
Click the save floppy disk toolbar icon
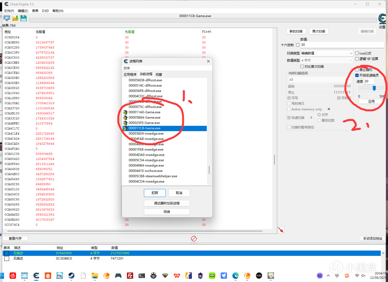pyautogui.click(x=23, y=18)
